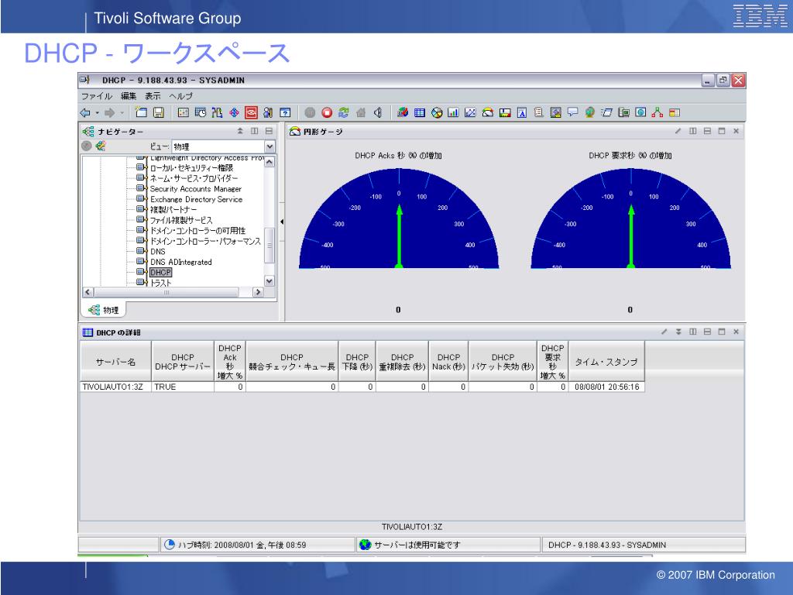Click the DHCP Acks 秒 gauge needle
Screen dimensions: 793x595
pos(399,236)
